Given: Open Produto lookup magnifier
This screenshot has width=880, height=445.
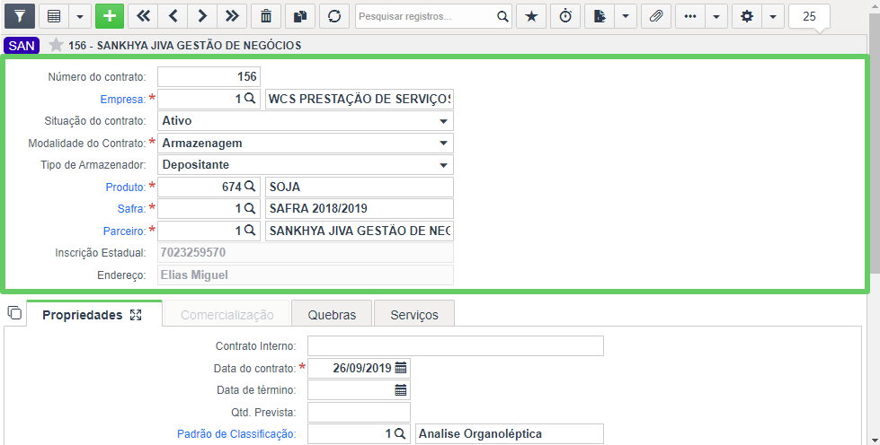Looking at the screenshot, I should 250,186.
